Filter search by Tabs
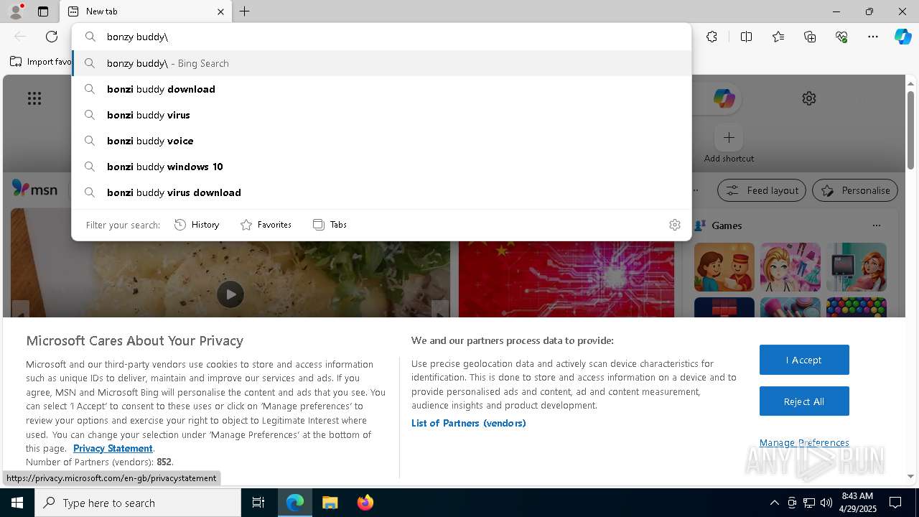The width and height of the screenshot is (919, 517). coord(330,225)
